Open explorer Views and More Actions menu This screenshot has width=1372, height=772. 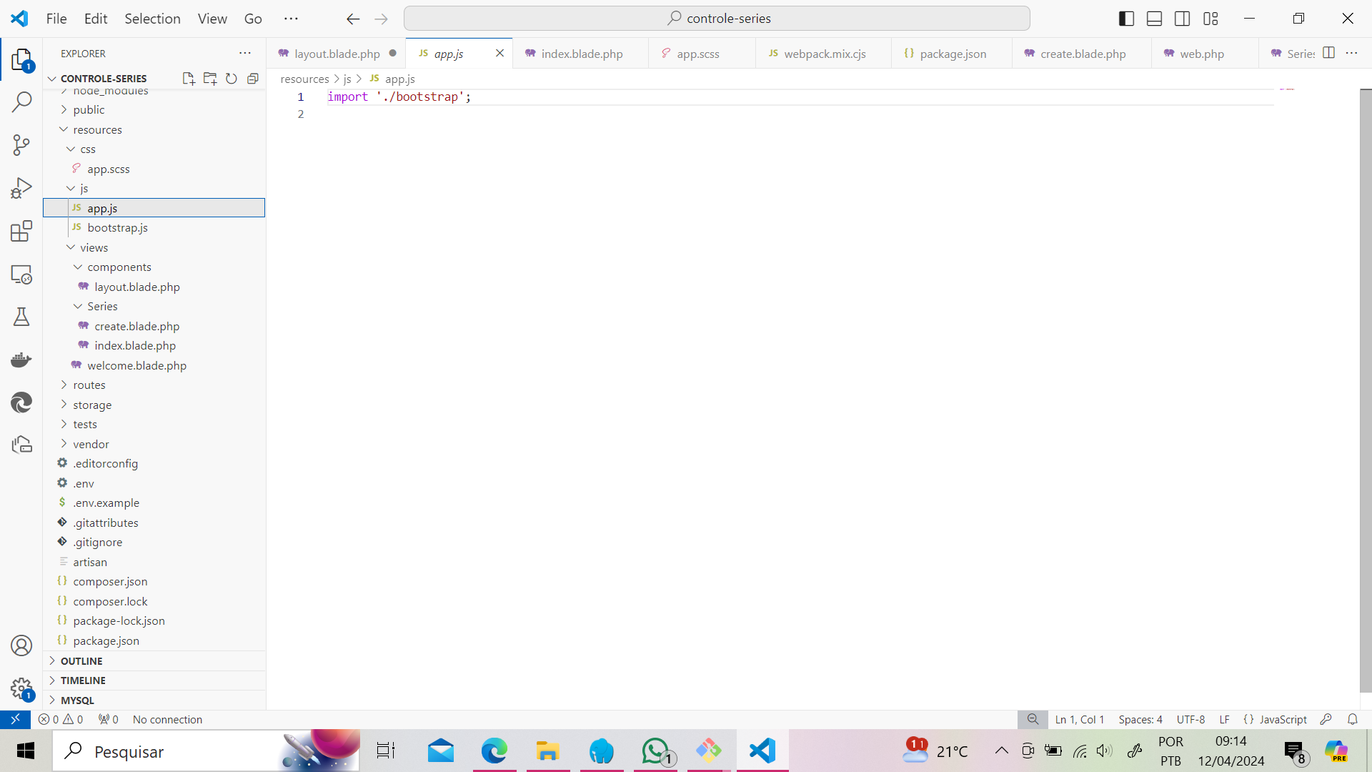point(245,53)
